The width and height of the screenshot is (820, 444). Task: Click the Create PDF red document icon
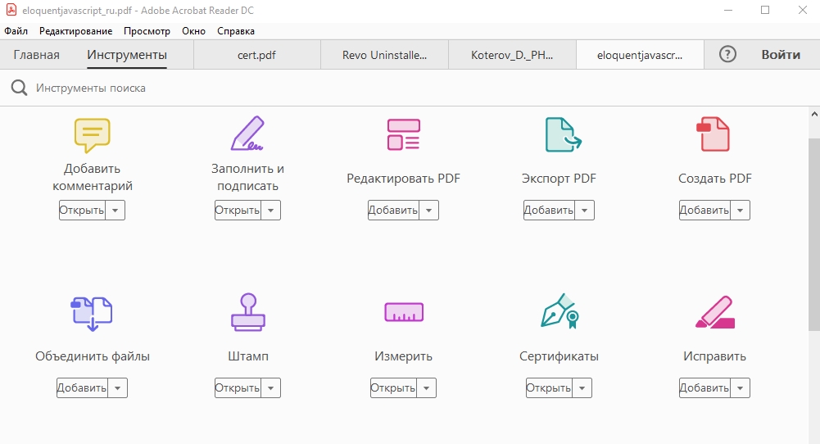[x=713, y=134]
